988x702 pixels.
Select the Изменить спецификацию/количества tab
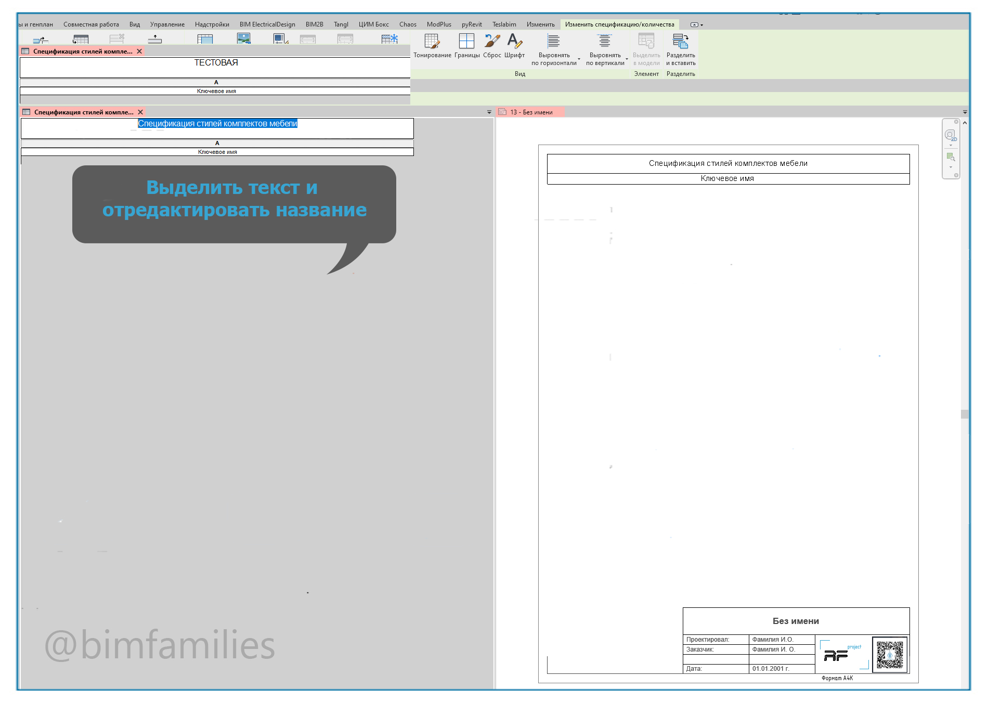tap(620, 24)
